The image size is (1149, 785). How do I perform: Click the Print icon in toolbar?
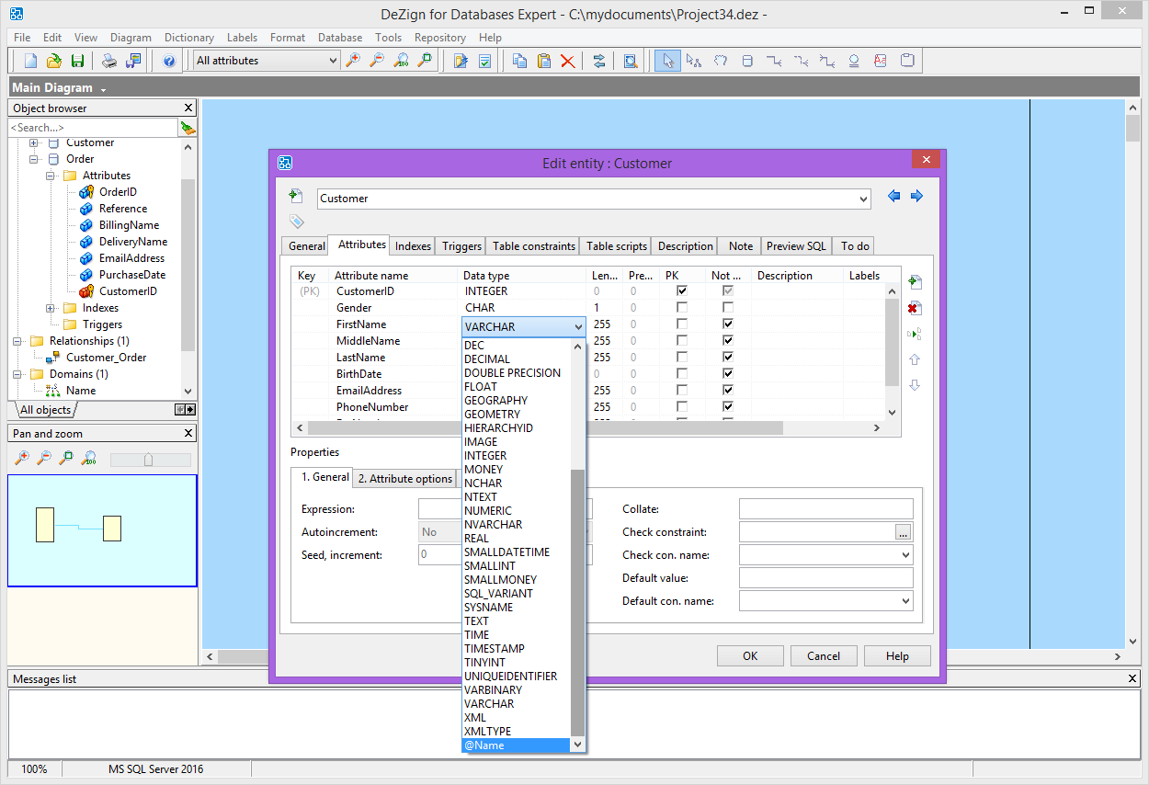click(x=109, y=62)
